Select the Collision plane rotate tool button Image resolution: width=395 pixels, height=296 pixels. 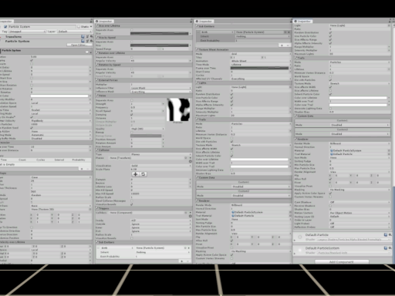pos(143,174)
